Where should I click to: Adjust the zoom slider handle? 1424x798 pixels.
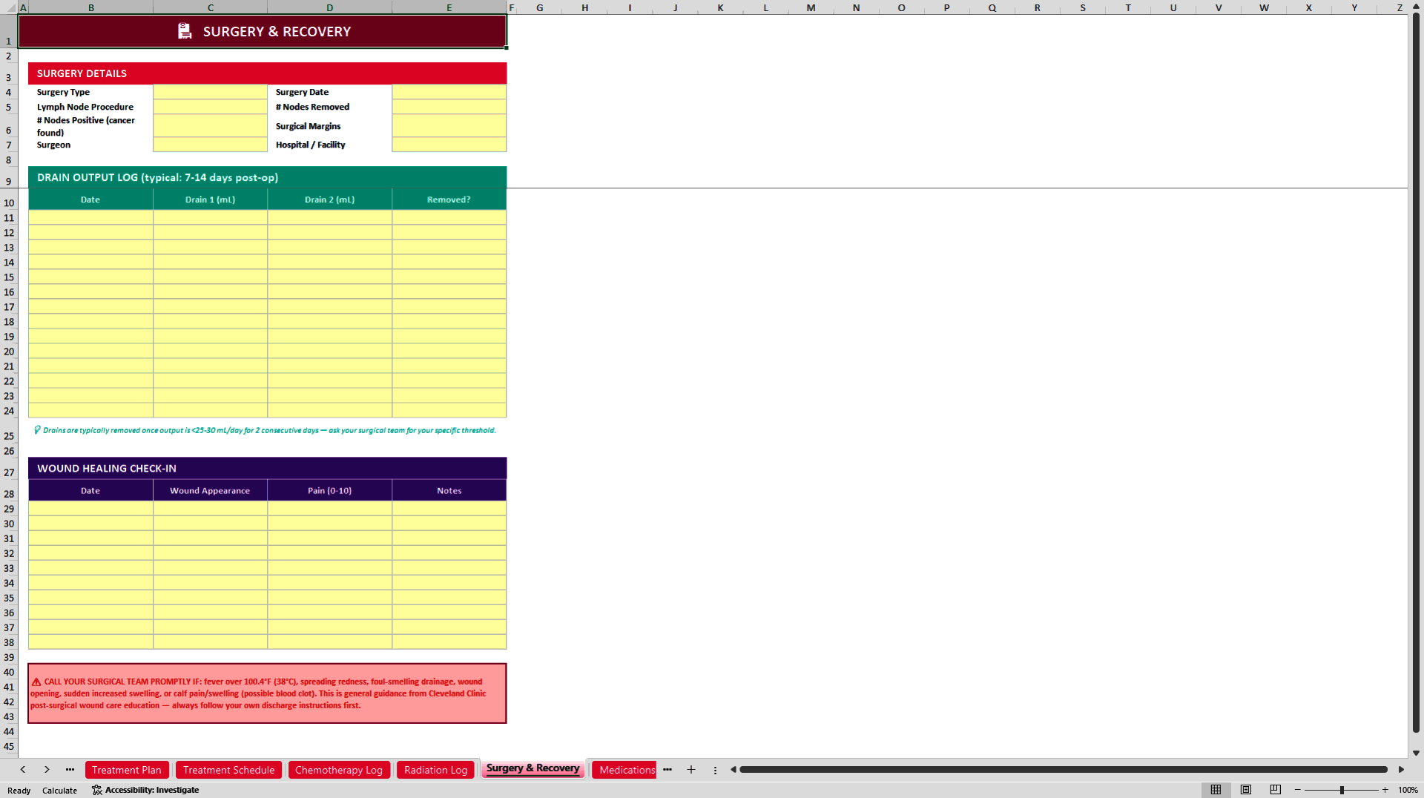[1342, 790]
